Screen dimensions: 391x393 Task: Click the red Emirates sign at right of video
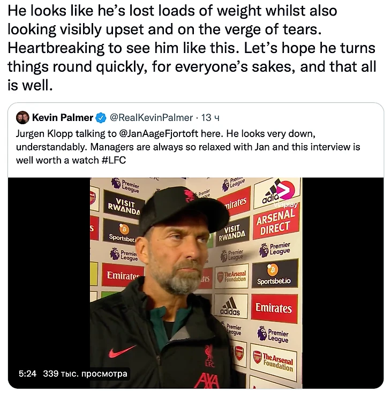point(274,308)
